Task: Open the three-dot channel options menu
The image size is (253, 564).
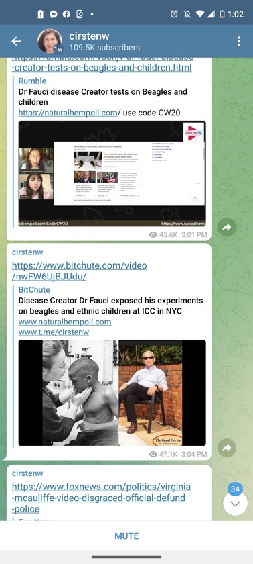Action: tap(239, 42)
